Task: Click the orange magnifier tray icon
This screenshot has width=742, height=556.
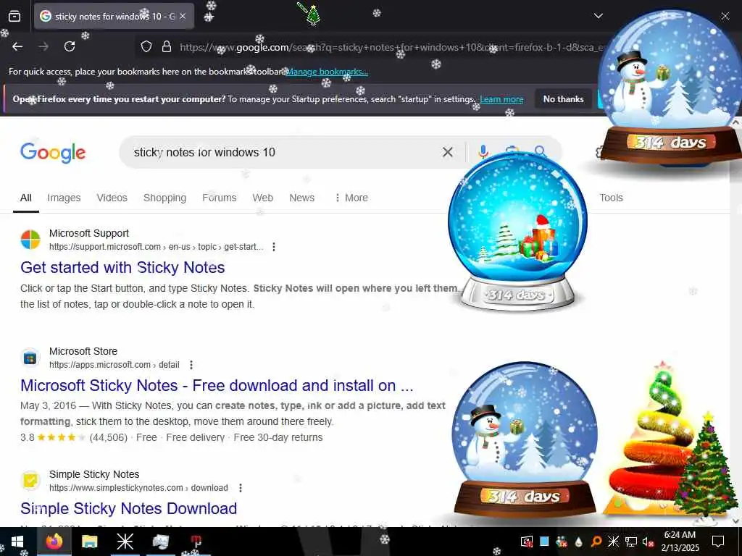Action: click(x=596, y=542)
